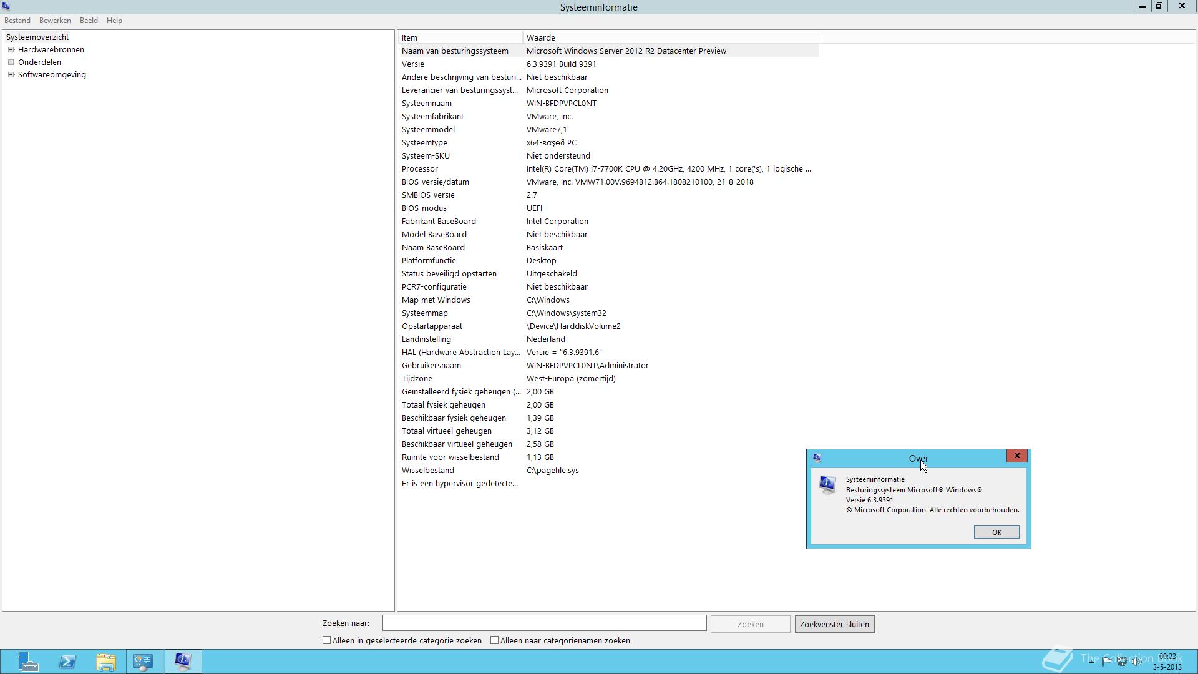Select the 'SMBIOS-versie' row
This screenshot has height=674, width=1198.
pos(608,195)
